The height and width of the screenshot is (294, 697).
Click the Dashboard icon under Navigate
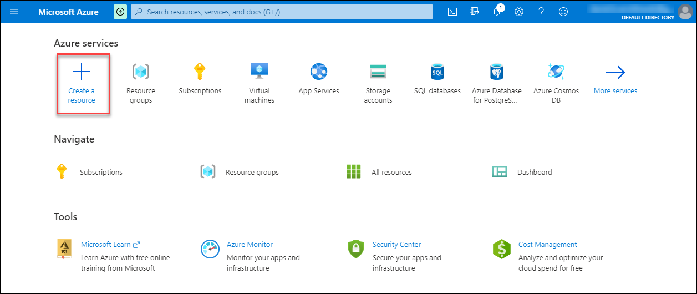(x=500, y=171)
